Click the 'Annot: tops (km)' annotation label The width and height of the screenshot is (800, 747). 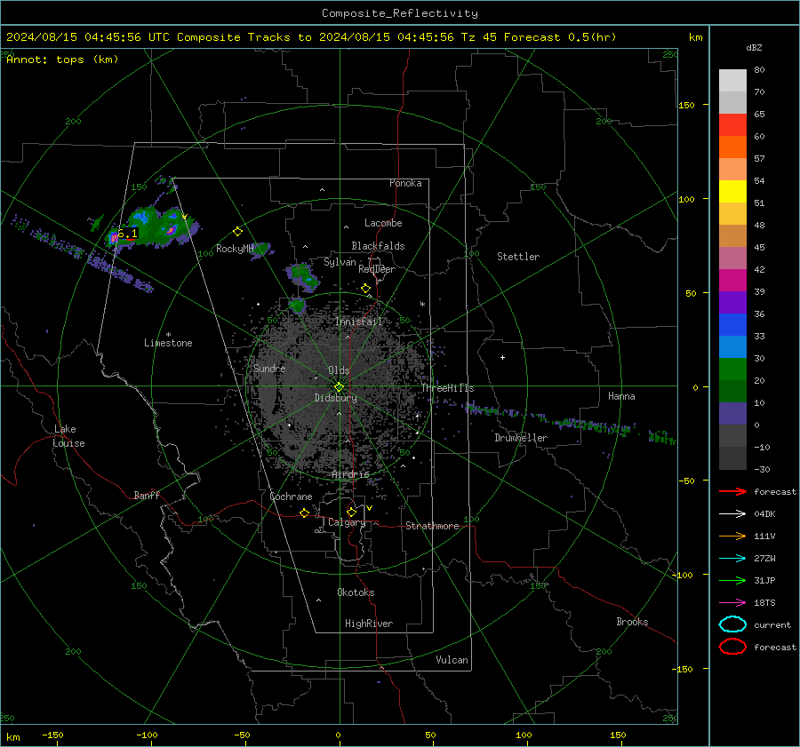click(x=62, y=60)
